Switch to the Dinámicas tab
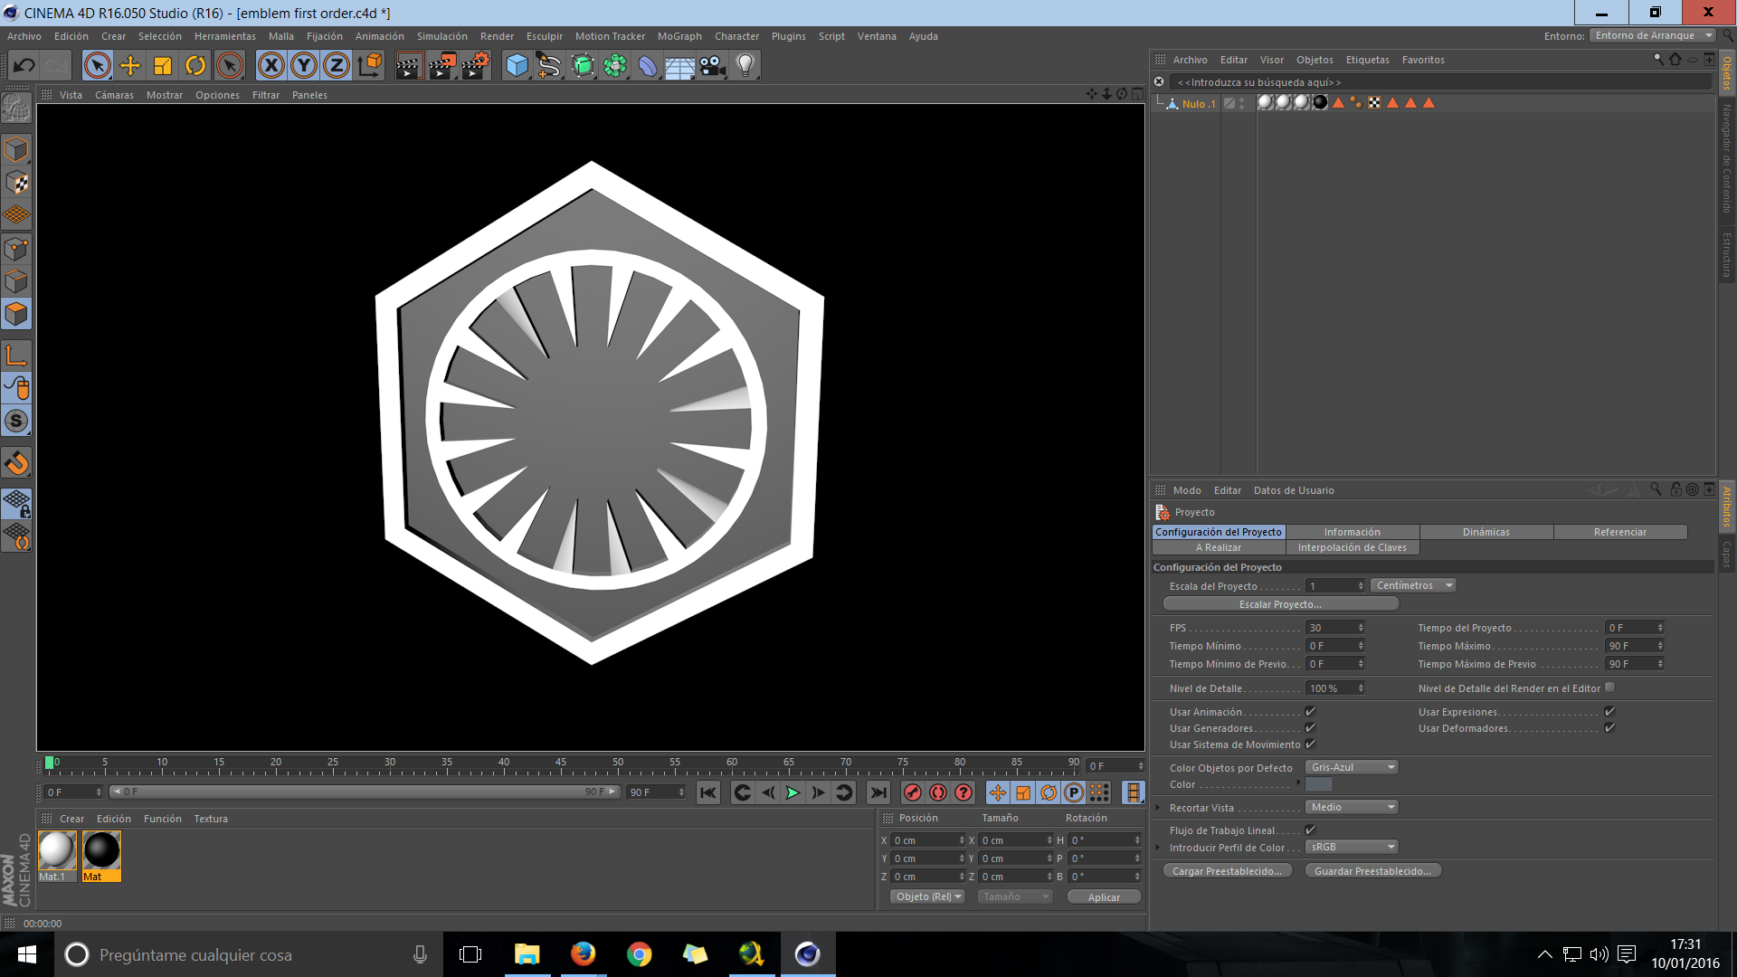 pos(1486,532)
